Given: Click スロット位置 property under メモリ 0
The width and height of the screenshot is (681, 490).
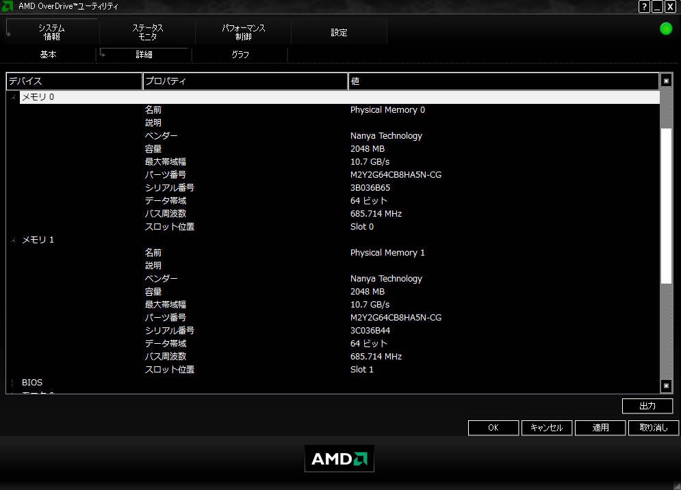Looking at the screenshot, I should point(169,227).
